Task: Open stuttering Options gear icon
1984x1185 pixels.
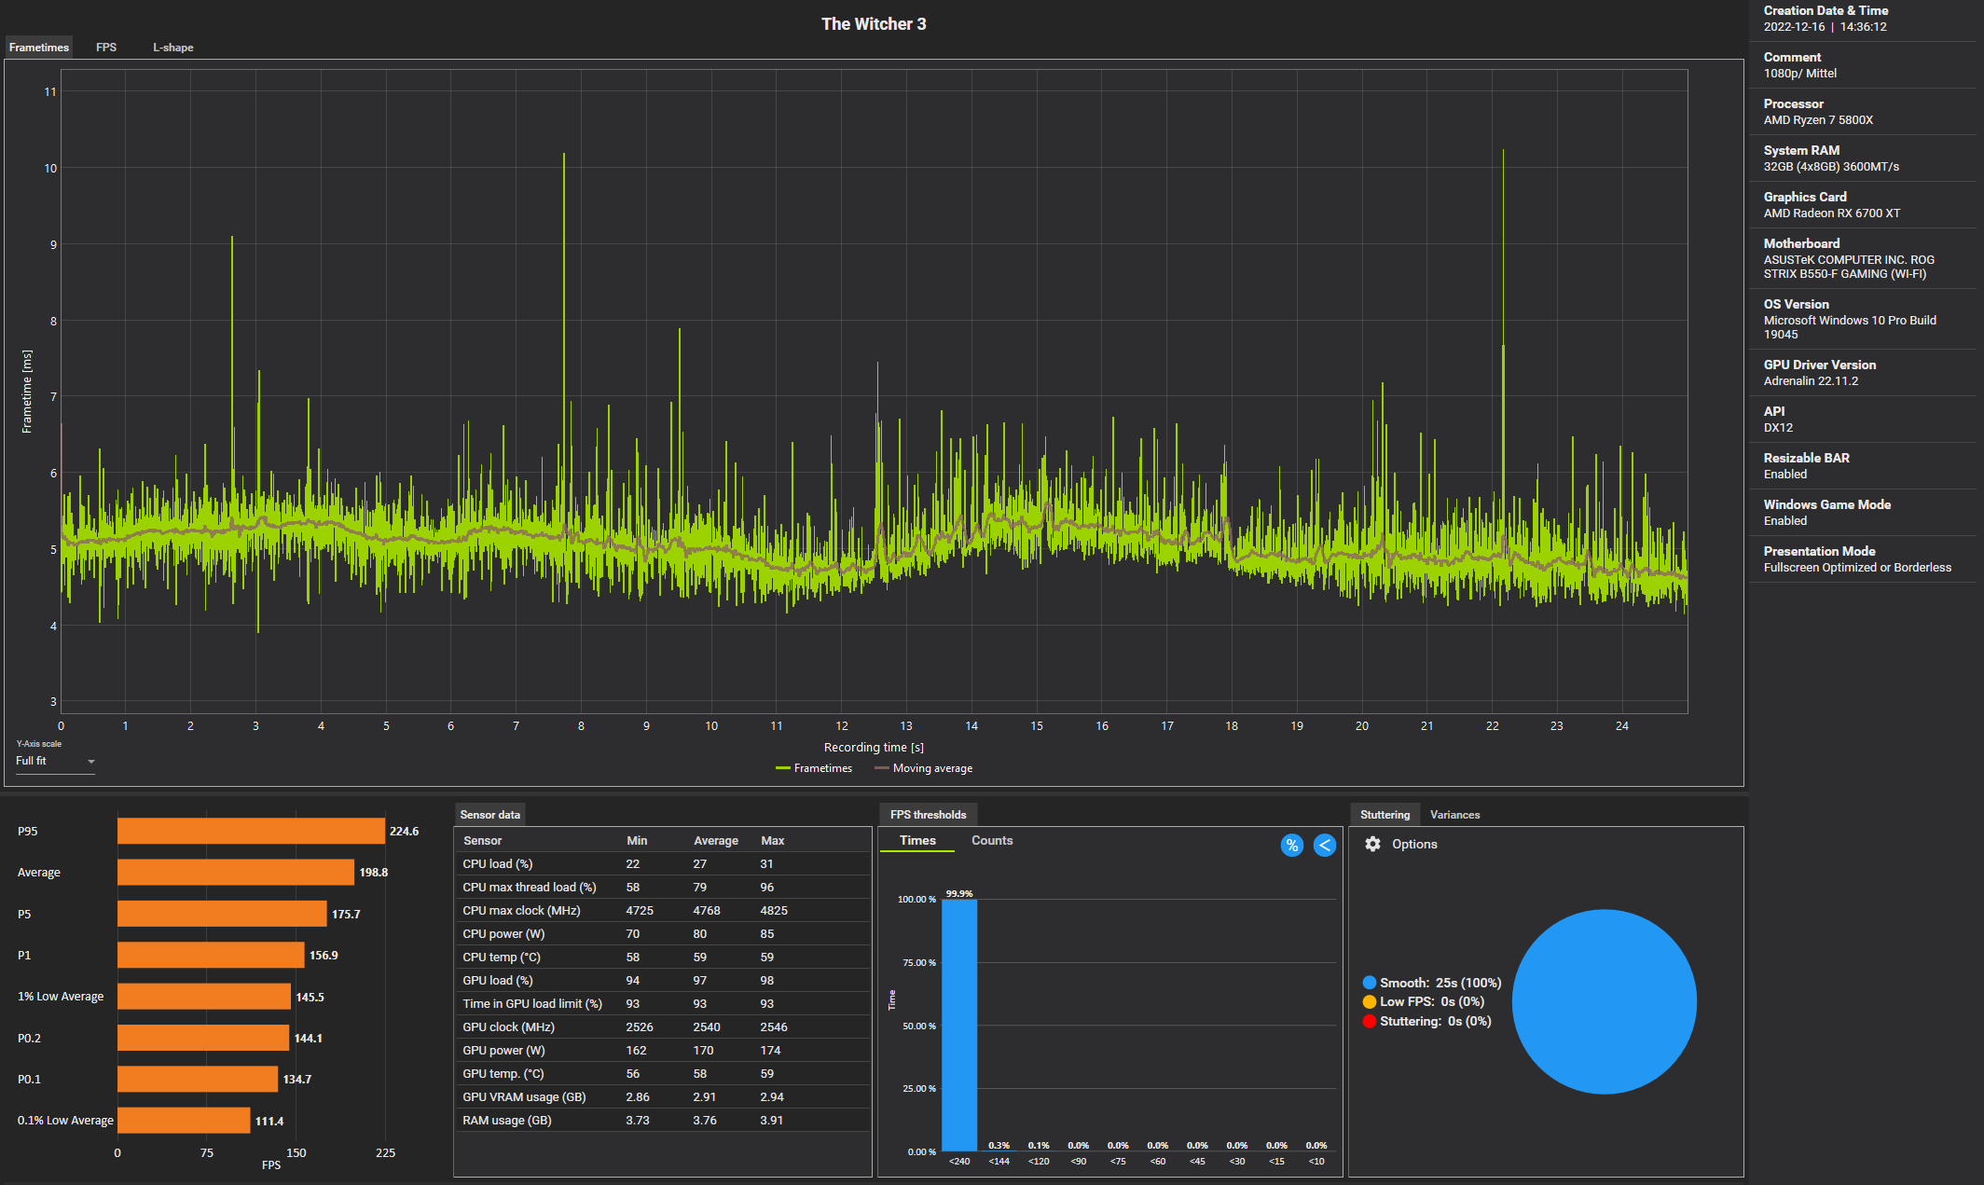Action: pos(1372,844)
